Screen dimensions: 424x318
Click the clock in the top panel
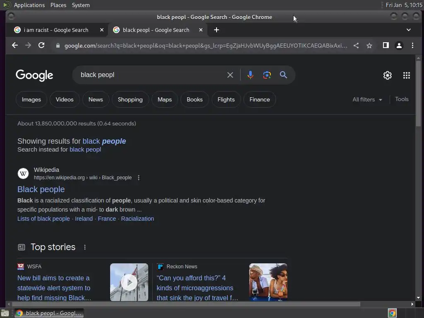pos(404,5)
